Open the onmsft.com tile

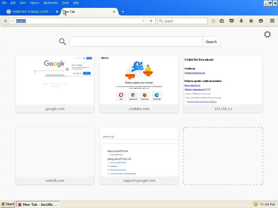pos(55,156)
